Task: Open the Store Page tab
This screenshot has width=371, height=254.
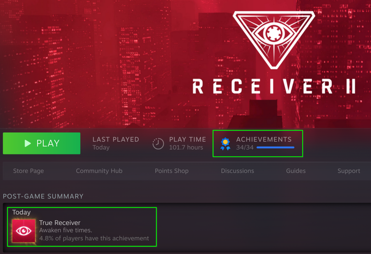Action: pyautogui.click(x=29, y=171)
